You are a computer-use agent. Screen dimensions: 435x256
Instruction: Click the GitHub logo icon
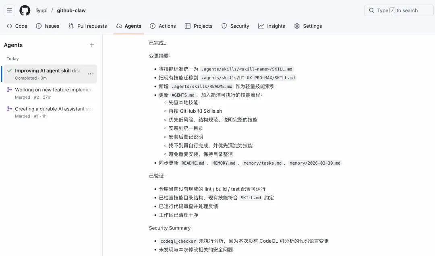(25, 10)
